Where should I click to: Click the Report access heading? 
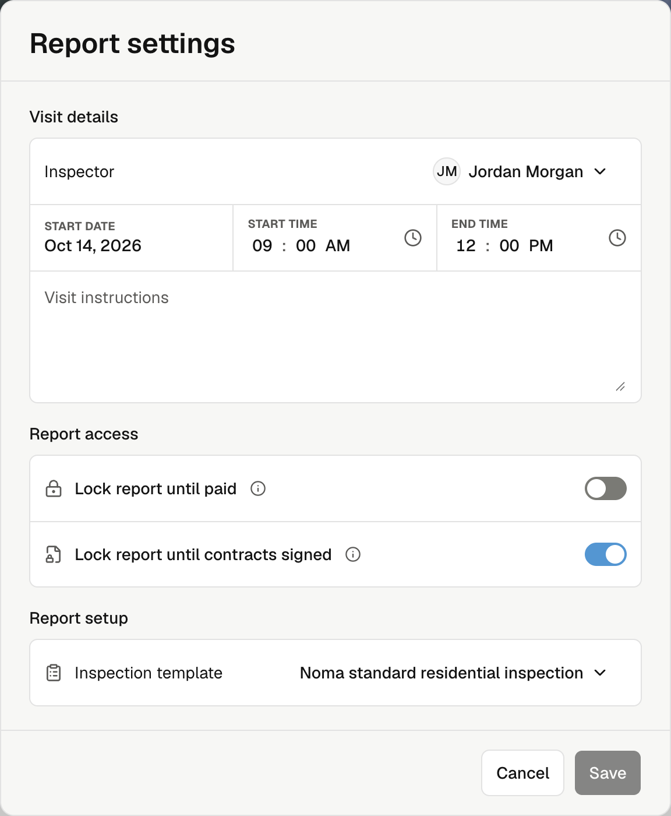[84, 434]
